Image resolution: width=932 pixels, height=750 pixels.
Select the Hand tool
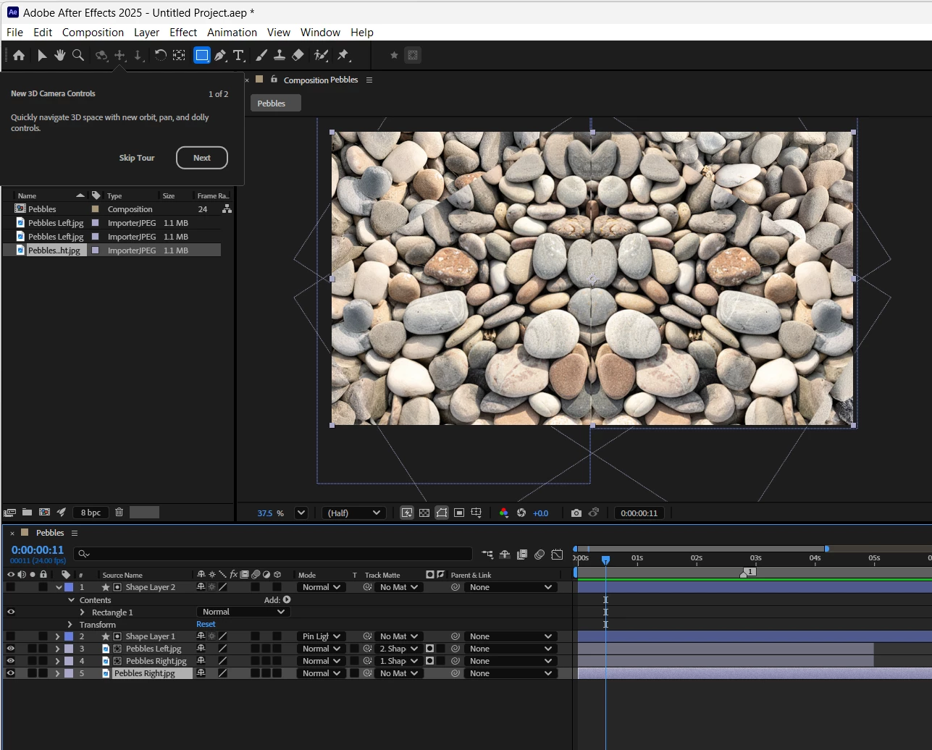click(59, 55)
